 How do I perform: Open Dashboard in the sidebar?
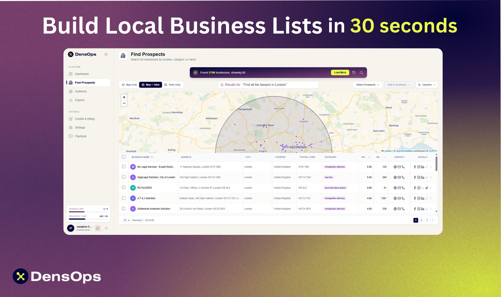click(88, 74)
